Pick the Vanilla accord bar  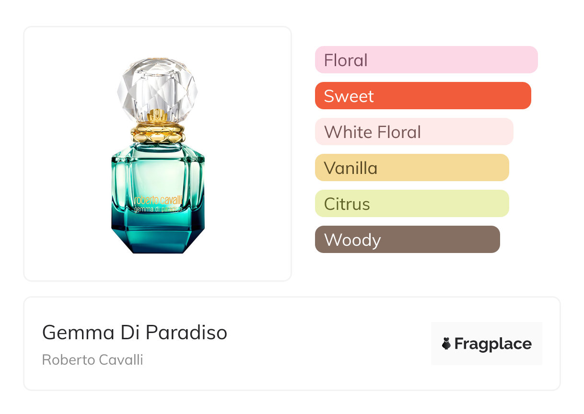411,168
